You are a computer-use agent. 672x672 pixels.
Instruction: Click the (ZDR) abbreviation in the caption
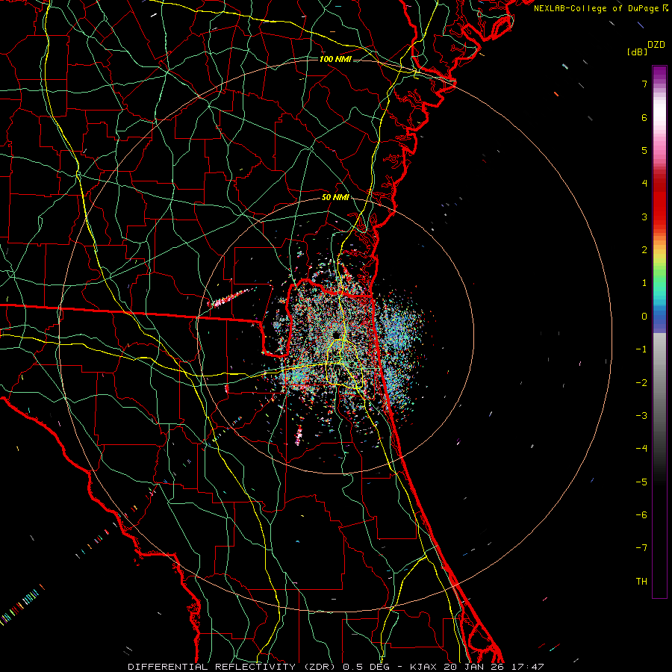point(320,667)
